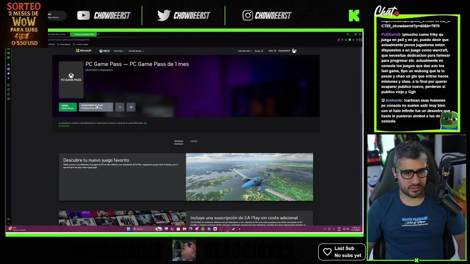The width and height of the screenshot is (470, 264).
Task: Open Spotify from the taskbar
Action: click(x=203, y=229)
